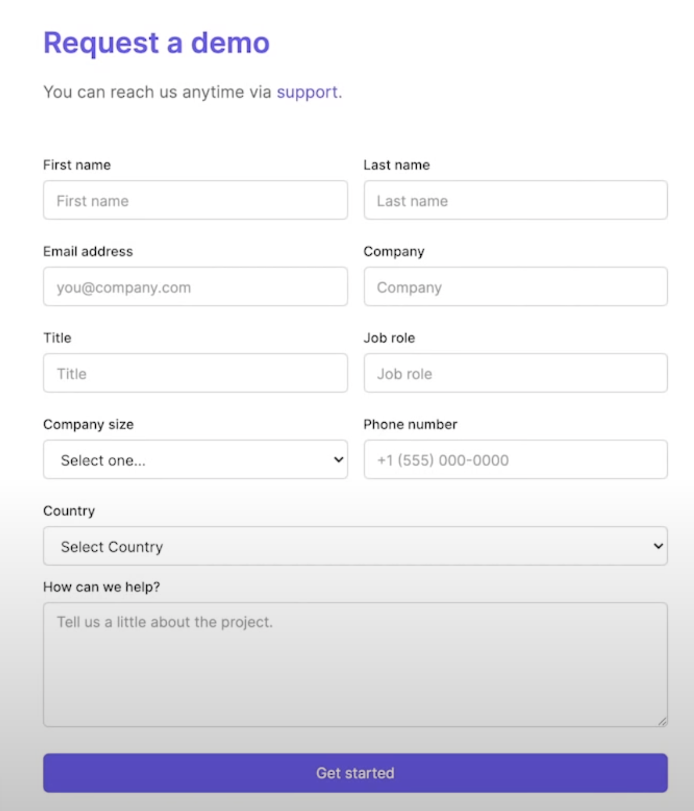Select the Phone number input

point(515,460)
